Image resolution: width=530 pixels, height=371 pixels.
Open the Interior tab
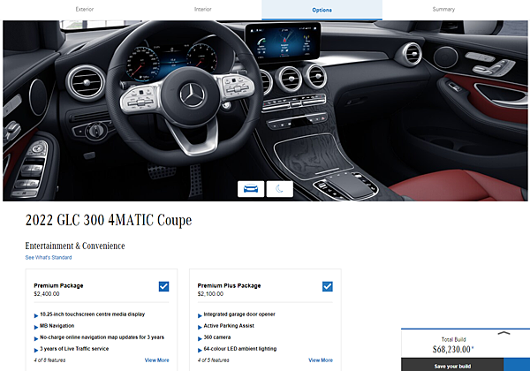203,10
